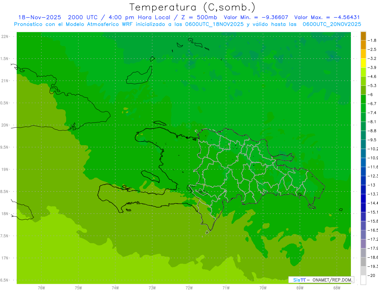The image size is (378, 292).
Task: Click the '-6.7' colorbar label
Action: point(372,104)
